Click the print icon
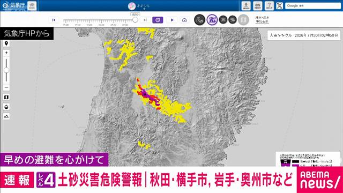The height and width of the screenshot is (193, 343). click(257, 6)
